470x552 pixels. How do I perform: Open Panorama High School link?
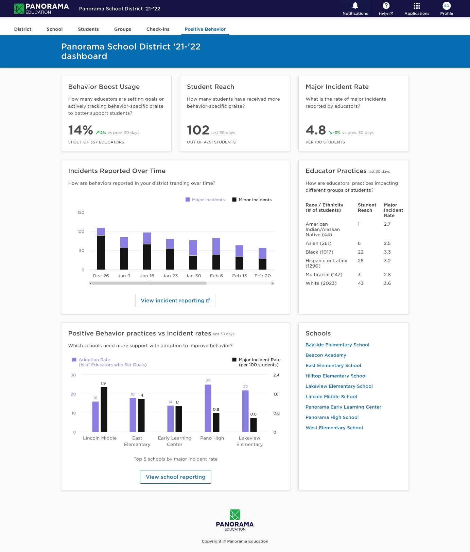pyautogui.click(x=332, y=417)
